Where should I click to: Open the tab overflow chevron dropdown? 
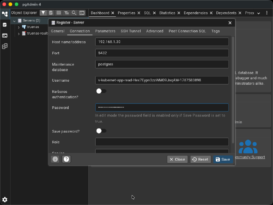(x=259, y=13)
